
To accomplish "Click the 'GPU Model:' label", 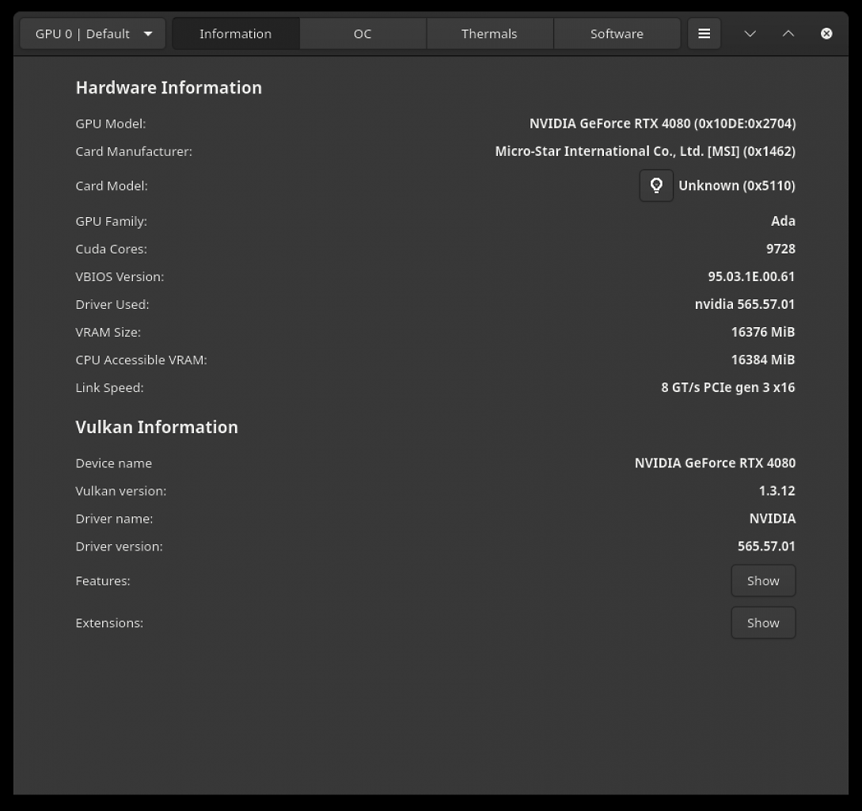I will 111,124.
